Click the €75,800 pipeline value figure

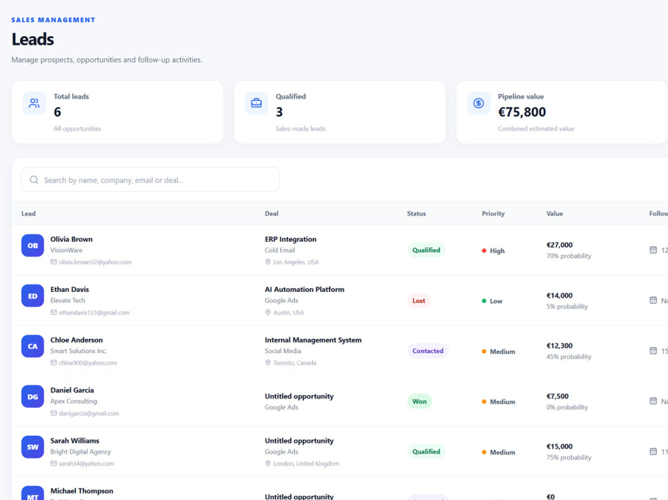pyautogui.click(x=522, y=111)
